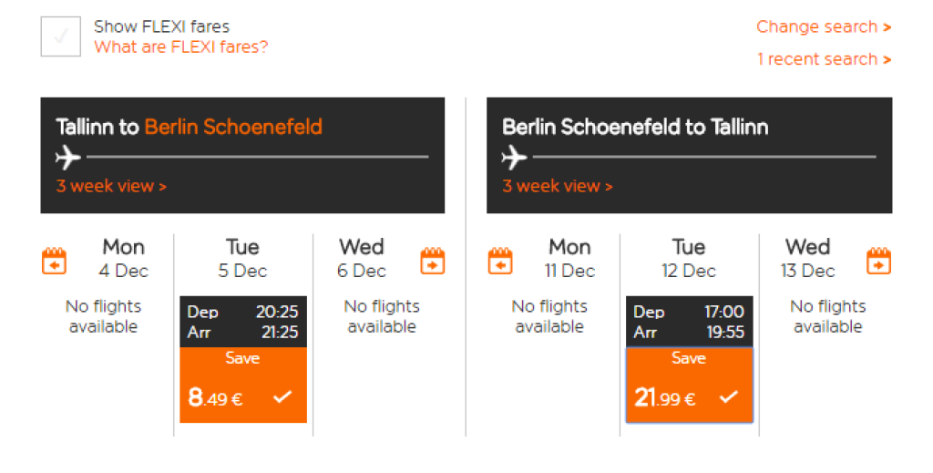Select the Tue 12 Dec return date

[689, 258]
